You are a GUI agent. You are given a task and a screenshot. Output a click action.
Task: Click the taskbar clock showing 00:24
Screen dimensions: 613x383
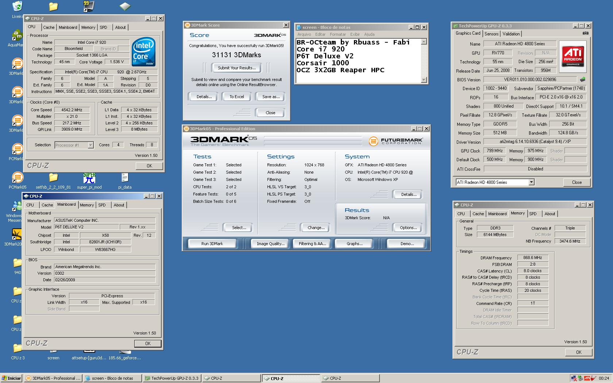[x=604, y=378]
